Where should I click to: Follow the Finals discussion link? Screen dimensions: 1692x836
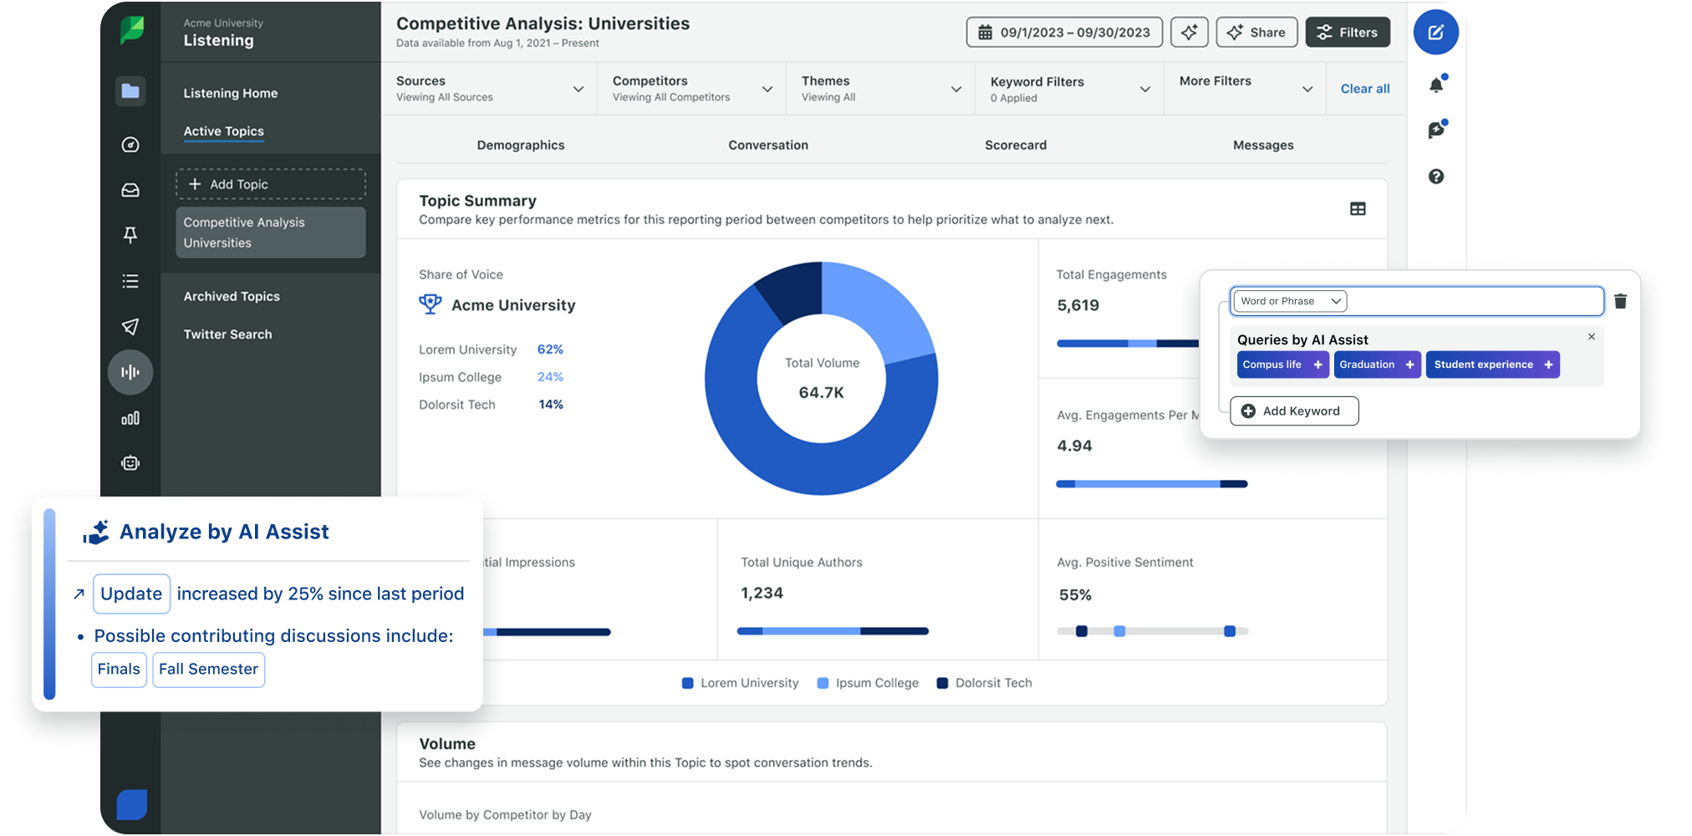119,669
